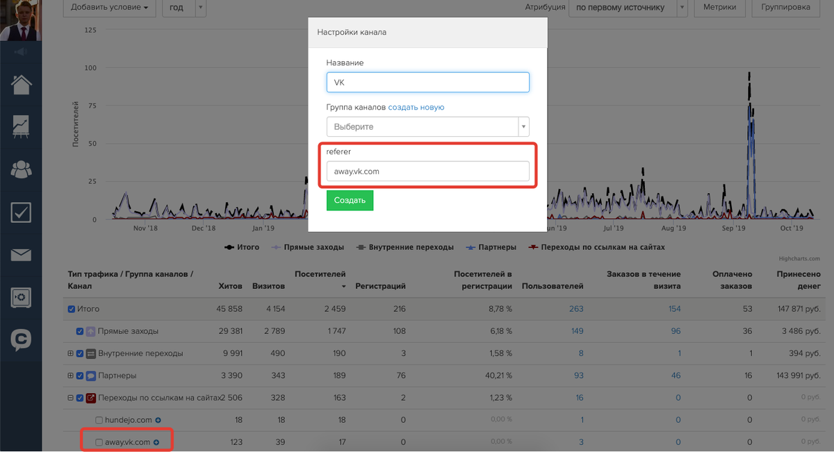834x452 pixels.
Task: Open the tasks checkmark icon in sidebar
Action: click(x=21, y=212)
